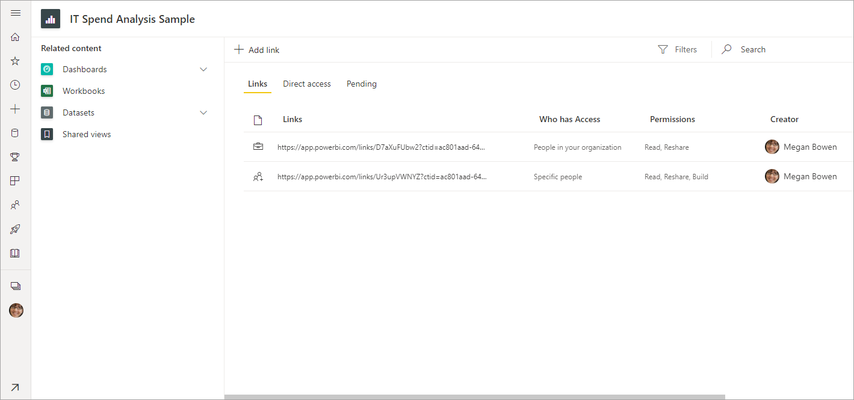Open Shared views in Related content
This screenshot has height=400, width=854.
[x=87, y=134]
